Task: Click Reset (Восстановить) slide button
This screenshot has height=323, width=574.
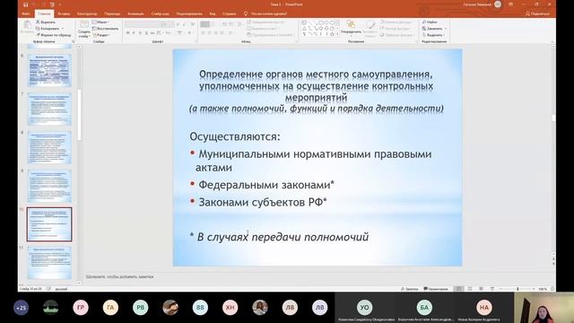Action: coord(106,29)
